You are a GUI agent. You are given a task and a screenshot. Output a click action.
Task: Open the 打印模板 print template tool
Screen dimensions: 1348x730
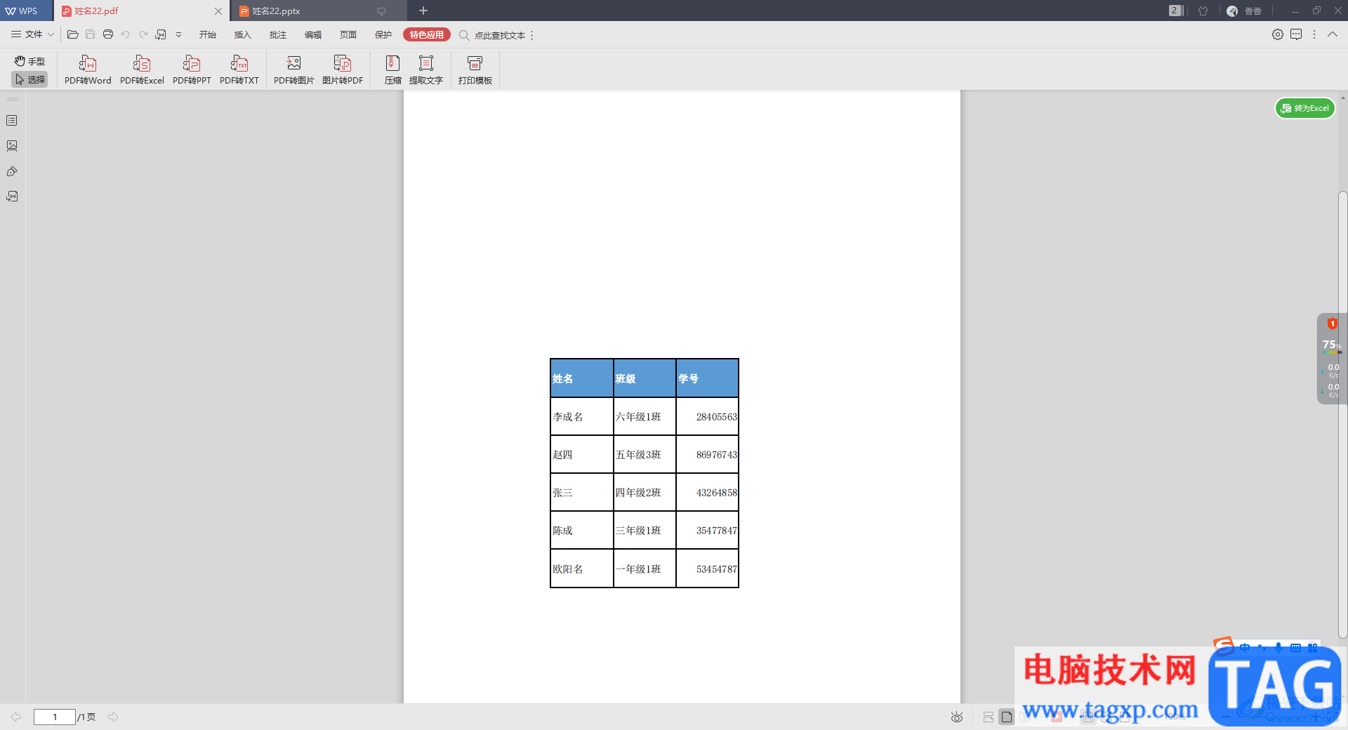[475, 70]
